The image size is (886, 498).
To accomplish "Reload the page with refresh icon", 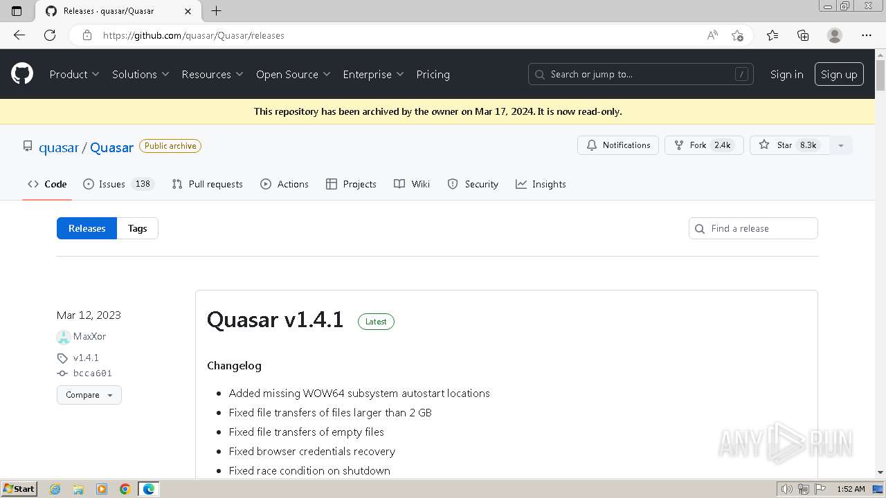I will tap(50, 35).
